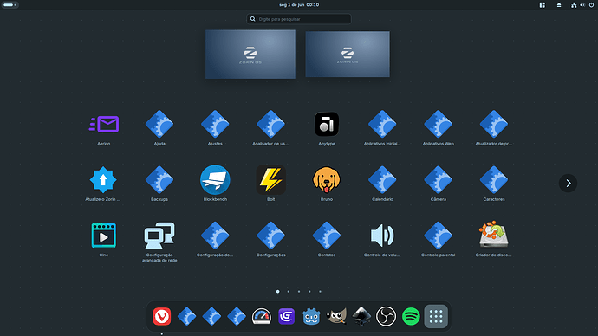Image resolution: width=598 pixels, height=336 pixels.
Task: Open Aplicativos Web
Action: [x=438, y=124]
